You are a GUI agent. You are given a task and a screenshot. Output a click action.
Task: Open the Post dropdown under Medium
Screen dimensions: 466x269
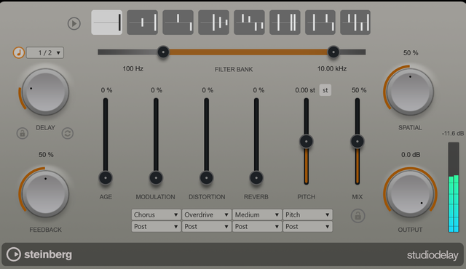257,227
